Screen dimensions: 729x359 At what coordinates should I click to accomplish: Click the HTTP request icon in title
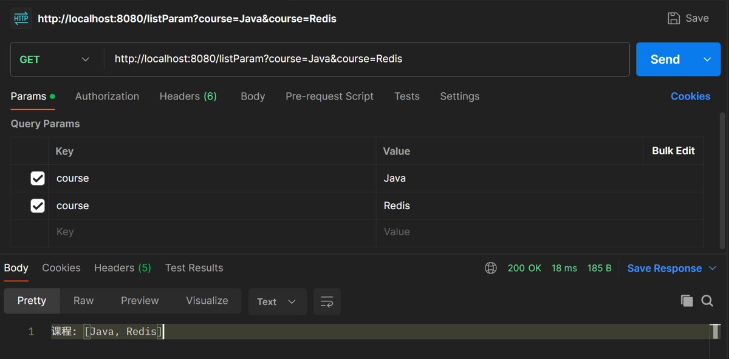click(21, 18)
